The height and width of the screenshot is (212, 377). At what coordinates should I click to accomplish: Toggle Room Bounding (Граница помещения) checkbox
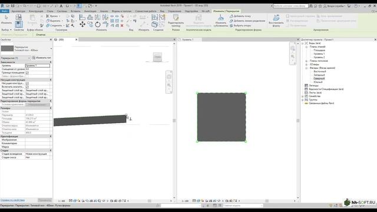click(x=27, y=72)
